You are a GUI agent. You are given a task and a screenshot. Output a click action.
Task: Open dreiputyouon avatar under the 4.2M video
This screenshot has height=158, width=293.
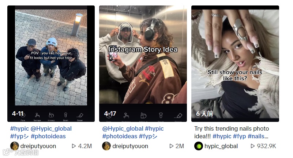(14, 146)
